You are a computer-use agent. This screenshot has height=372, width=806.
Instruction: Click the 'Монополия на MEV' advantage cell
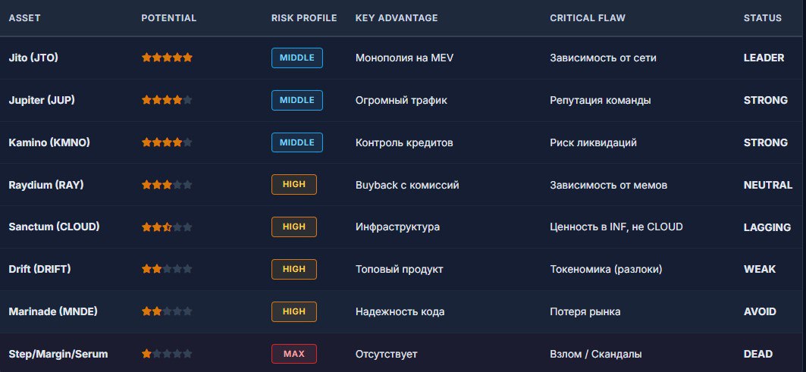click(405, 58)
